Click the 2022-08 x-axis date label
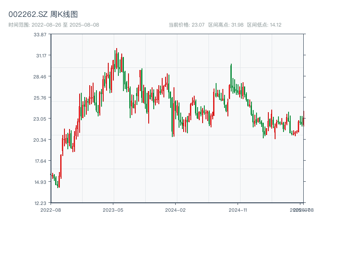The height and width of the screenshot is (253, 337). [51, 210]
